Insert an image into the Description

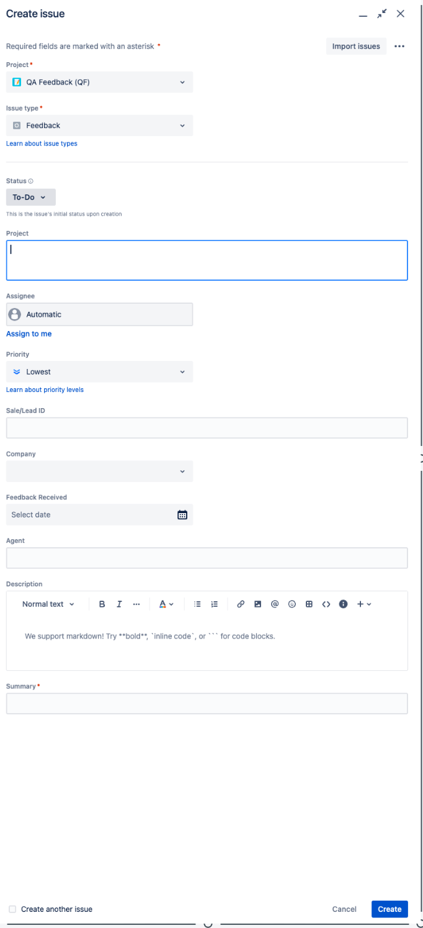click(x=257, y=604)
